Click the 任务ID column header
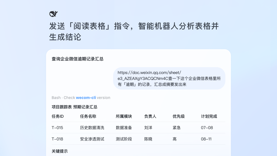 (x=58, y=116)
